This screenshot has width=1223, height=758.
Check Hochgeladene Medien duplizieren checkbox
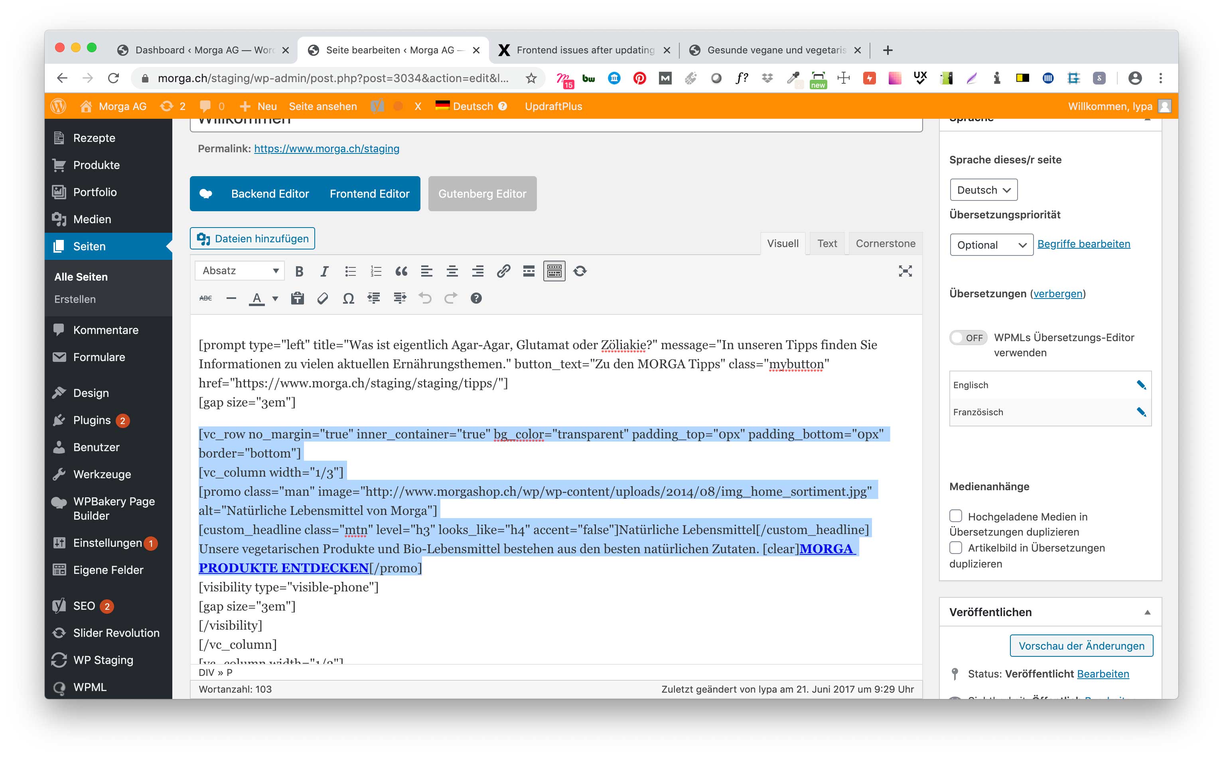pyautogui.click(x=956, y=516)
